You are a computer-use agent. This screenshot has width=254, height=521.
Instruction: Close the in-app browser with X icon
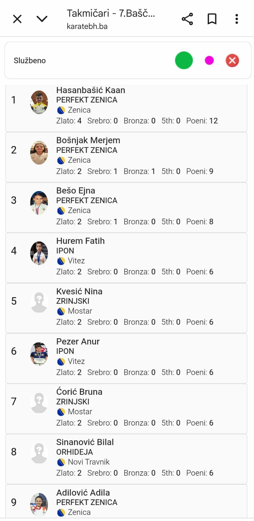(x=17, y=19)
